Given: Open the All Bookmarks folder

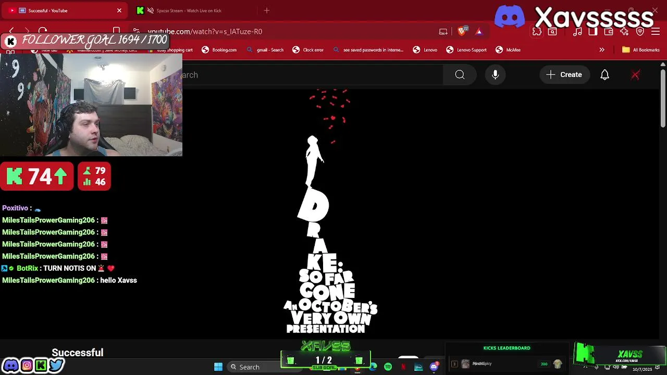Looking at the screenshot, I should point(641,50).
